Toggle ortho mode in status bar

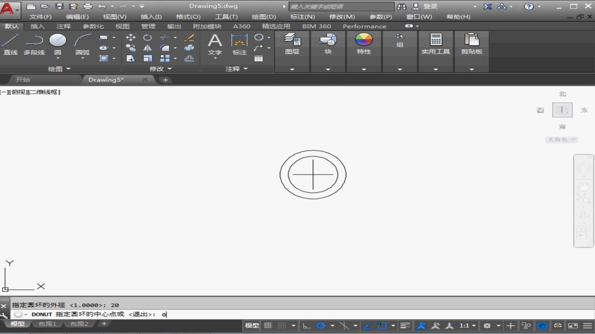[307, 326]
